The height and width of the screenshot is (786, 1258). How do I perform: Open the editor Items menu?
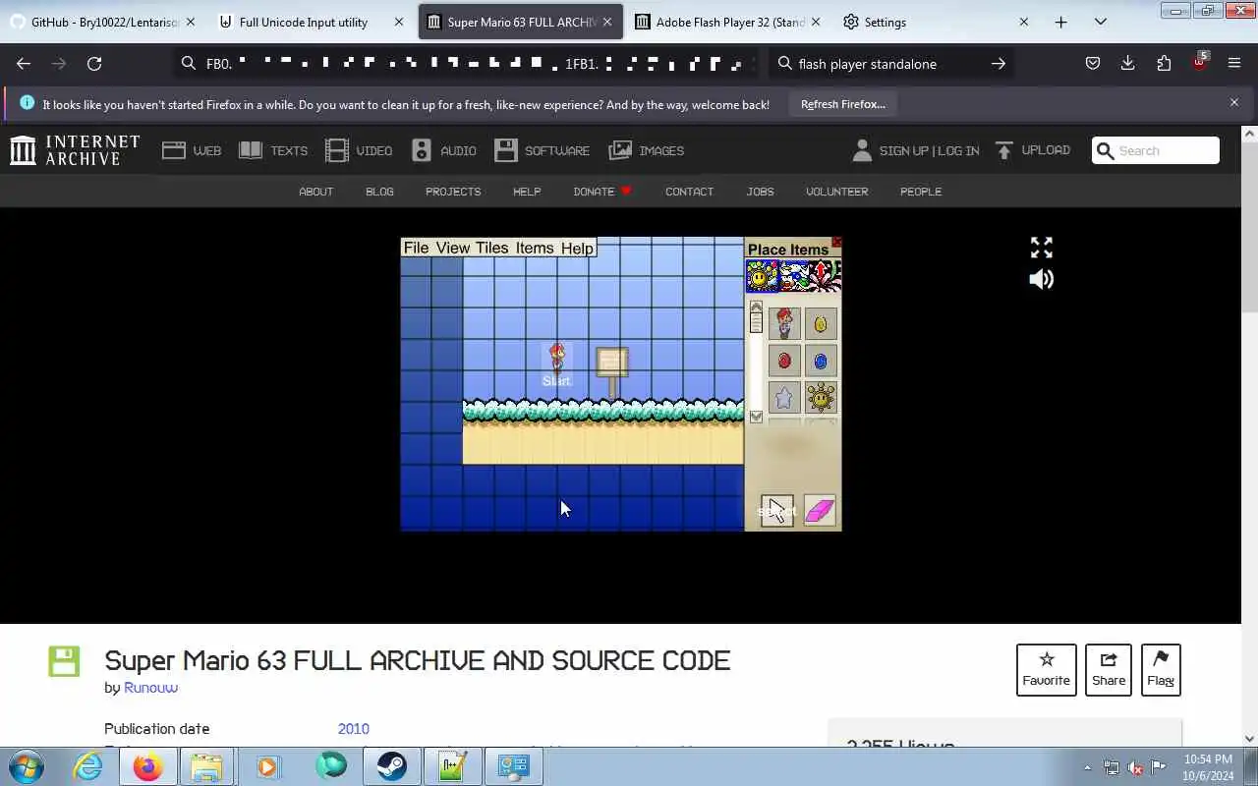click(x=535, y=248)
